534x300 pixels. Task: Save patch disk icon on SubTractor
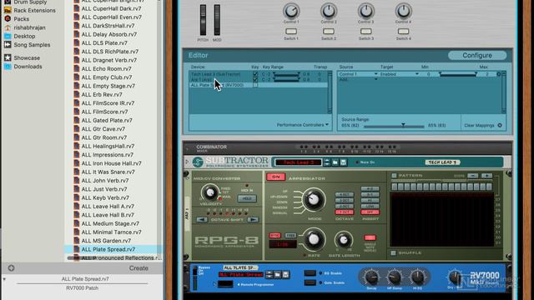(343, 162)
